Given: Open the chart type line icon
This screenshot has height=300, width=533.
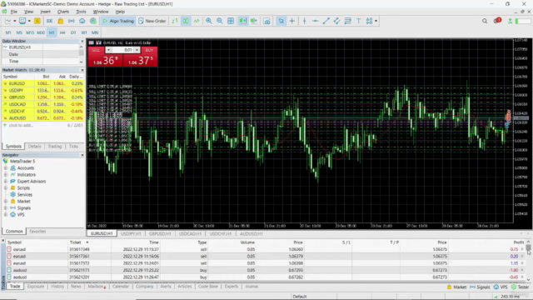Looking at the screenshot, I should coord(8,21).
